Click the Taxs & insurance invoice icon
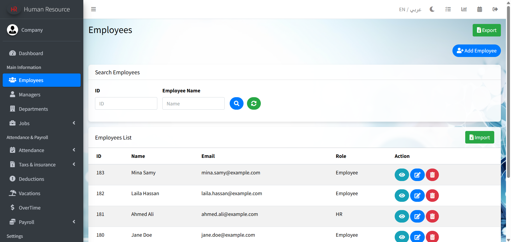This screenshot has height=242, width=511. (x=13, y=164)
